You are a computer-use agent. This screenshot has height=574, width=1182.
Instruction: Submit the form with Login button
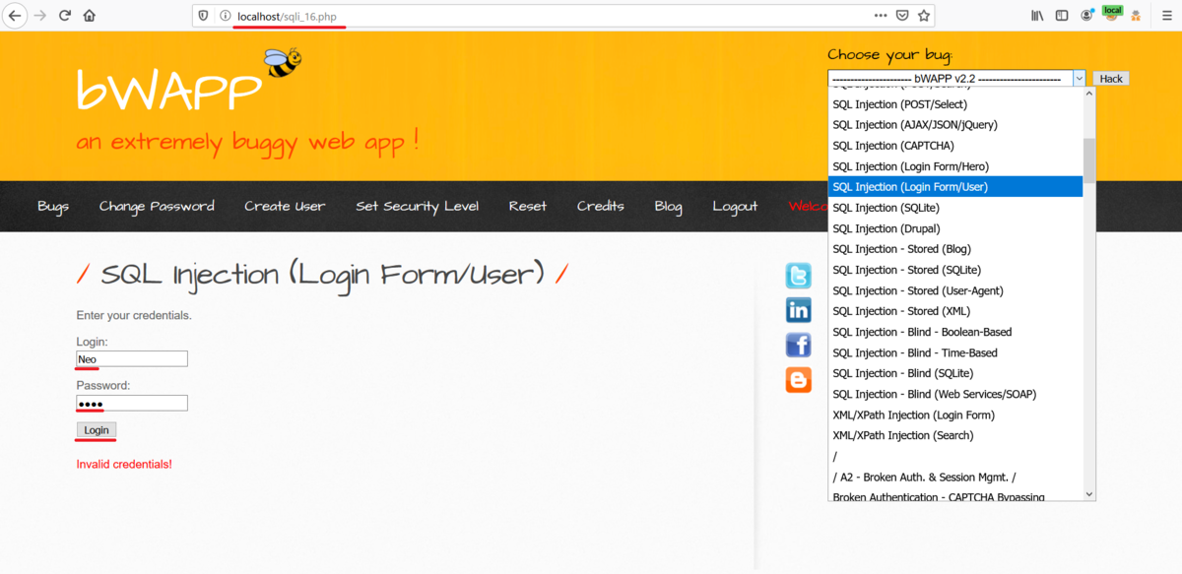tap(97, 430)
